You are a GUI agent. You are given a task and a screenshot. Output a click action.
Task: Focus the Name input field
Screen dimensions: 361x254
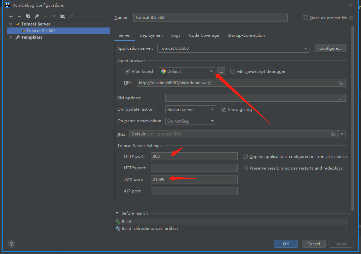click(210, 18)
